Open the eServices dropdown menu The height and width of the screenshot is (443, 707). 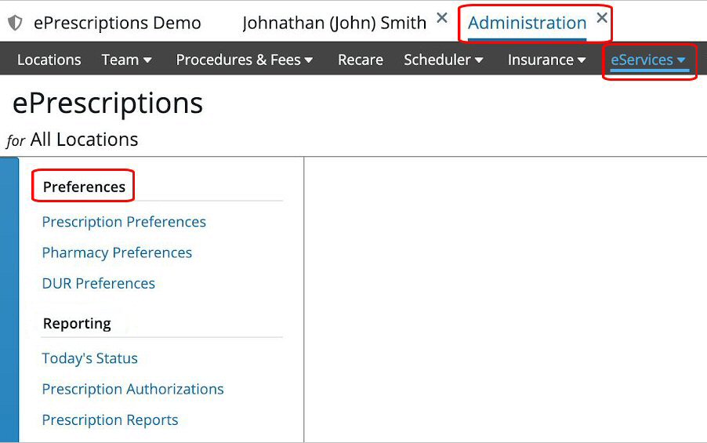[x=648, y=60]
